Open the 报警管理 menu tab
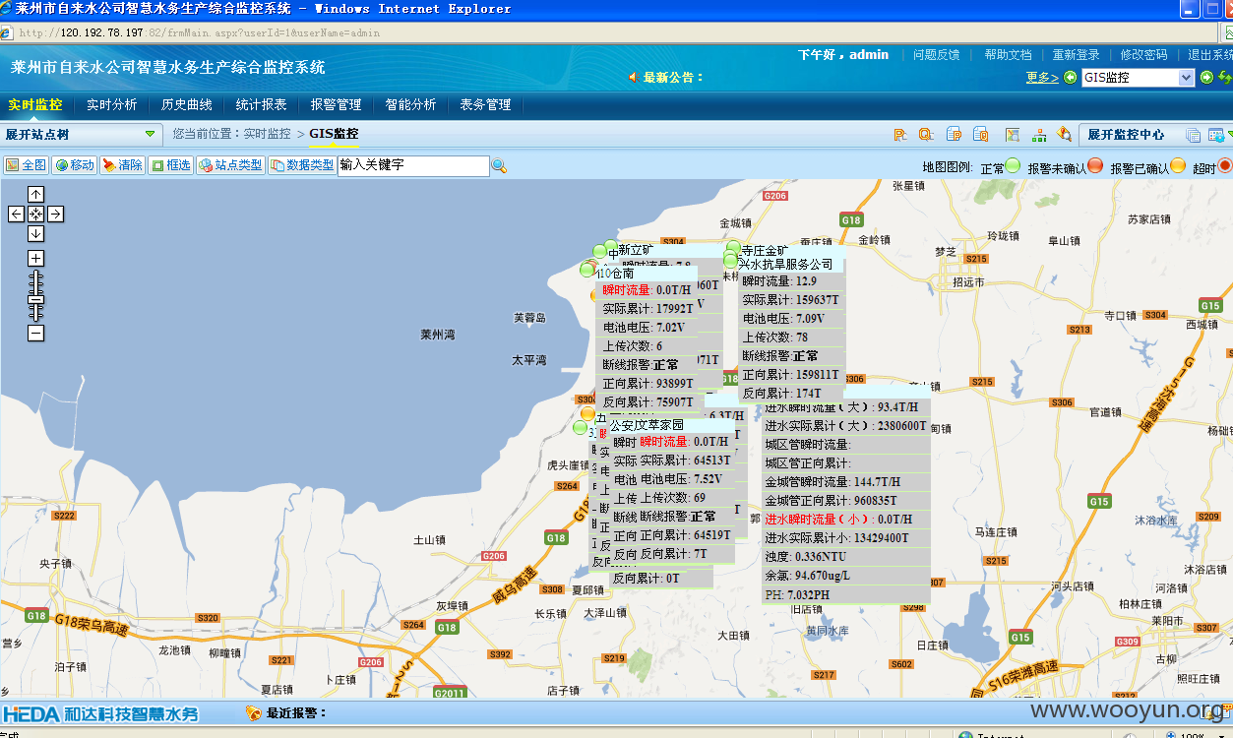This screenshot has height=738, width=1233. [336, 104]
